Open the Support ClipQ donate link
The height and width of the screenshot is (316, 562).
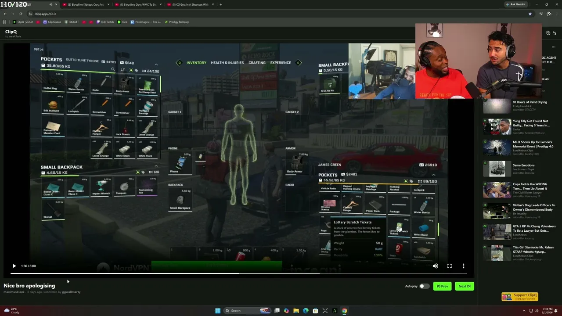click(520, 297)
